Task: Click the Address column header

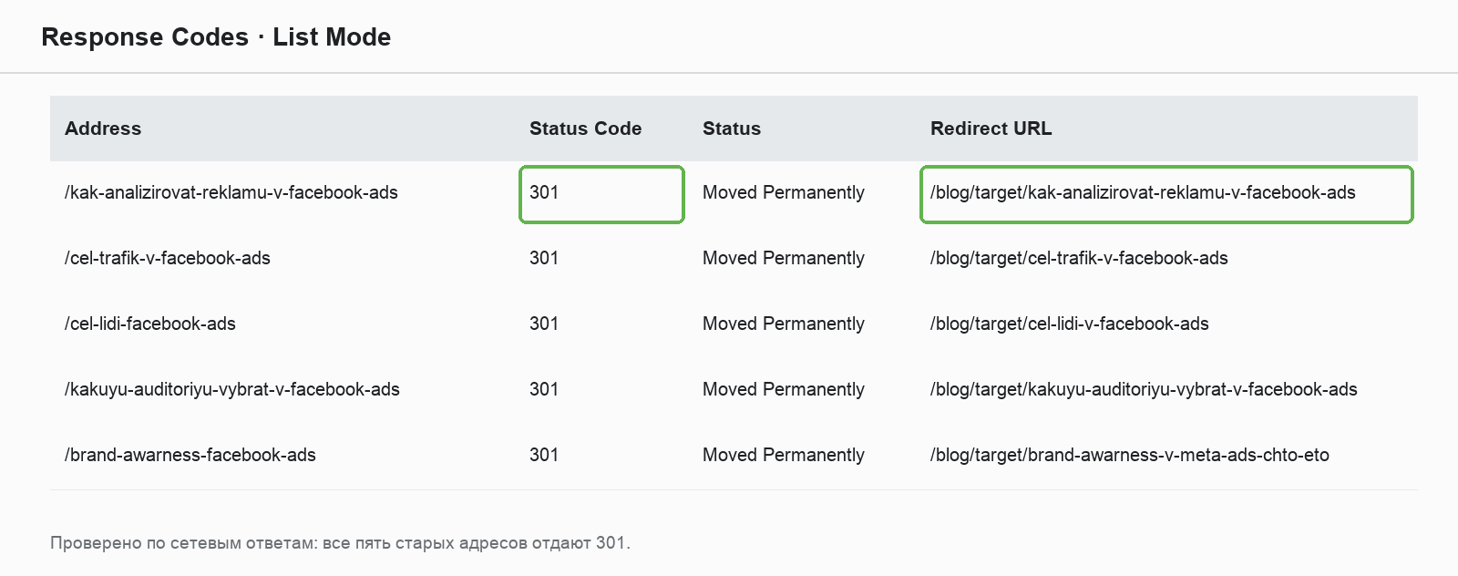Action: tap(103, 129)
